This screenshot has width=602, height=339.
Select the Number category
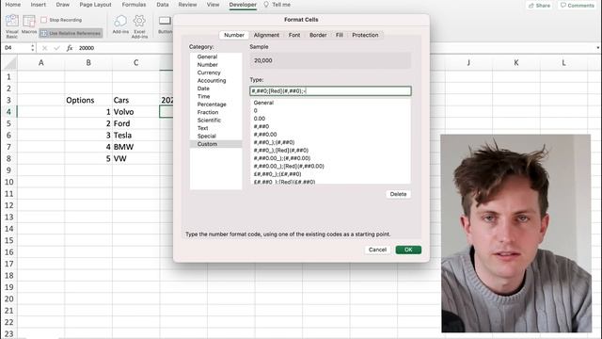point(215,65)
